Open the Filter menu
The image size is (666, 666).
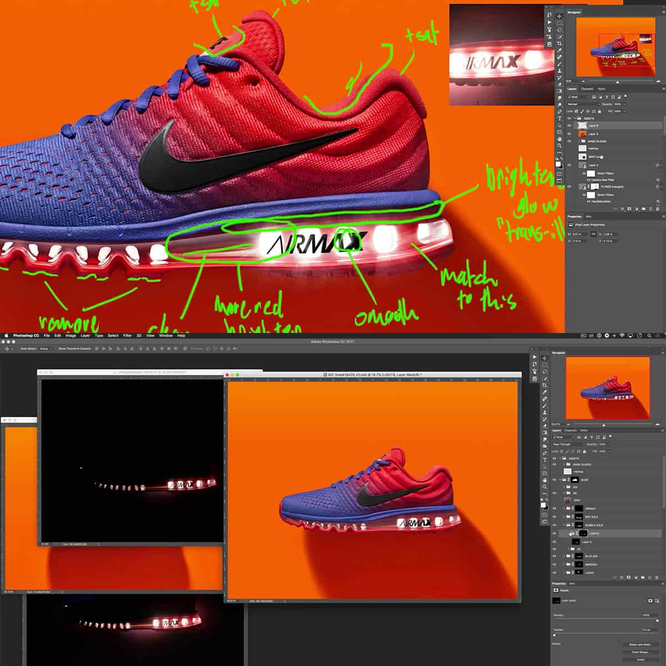pyautogui.click(x=127, y=335)
